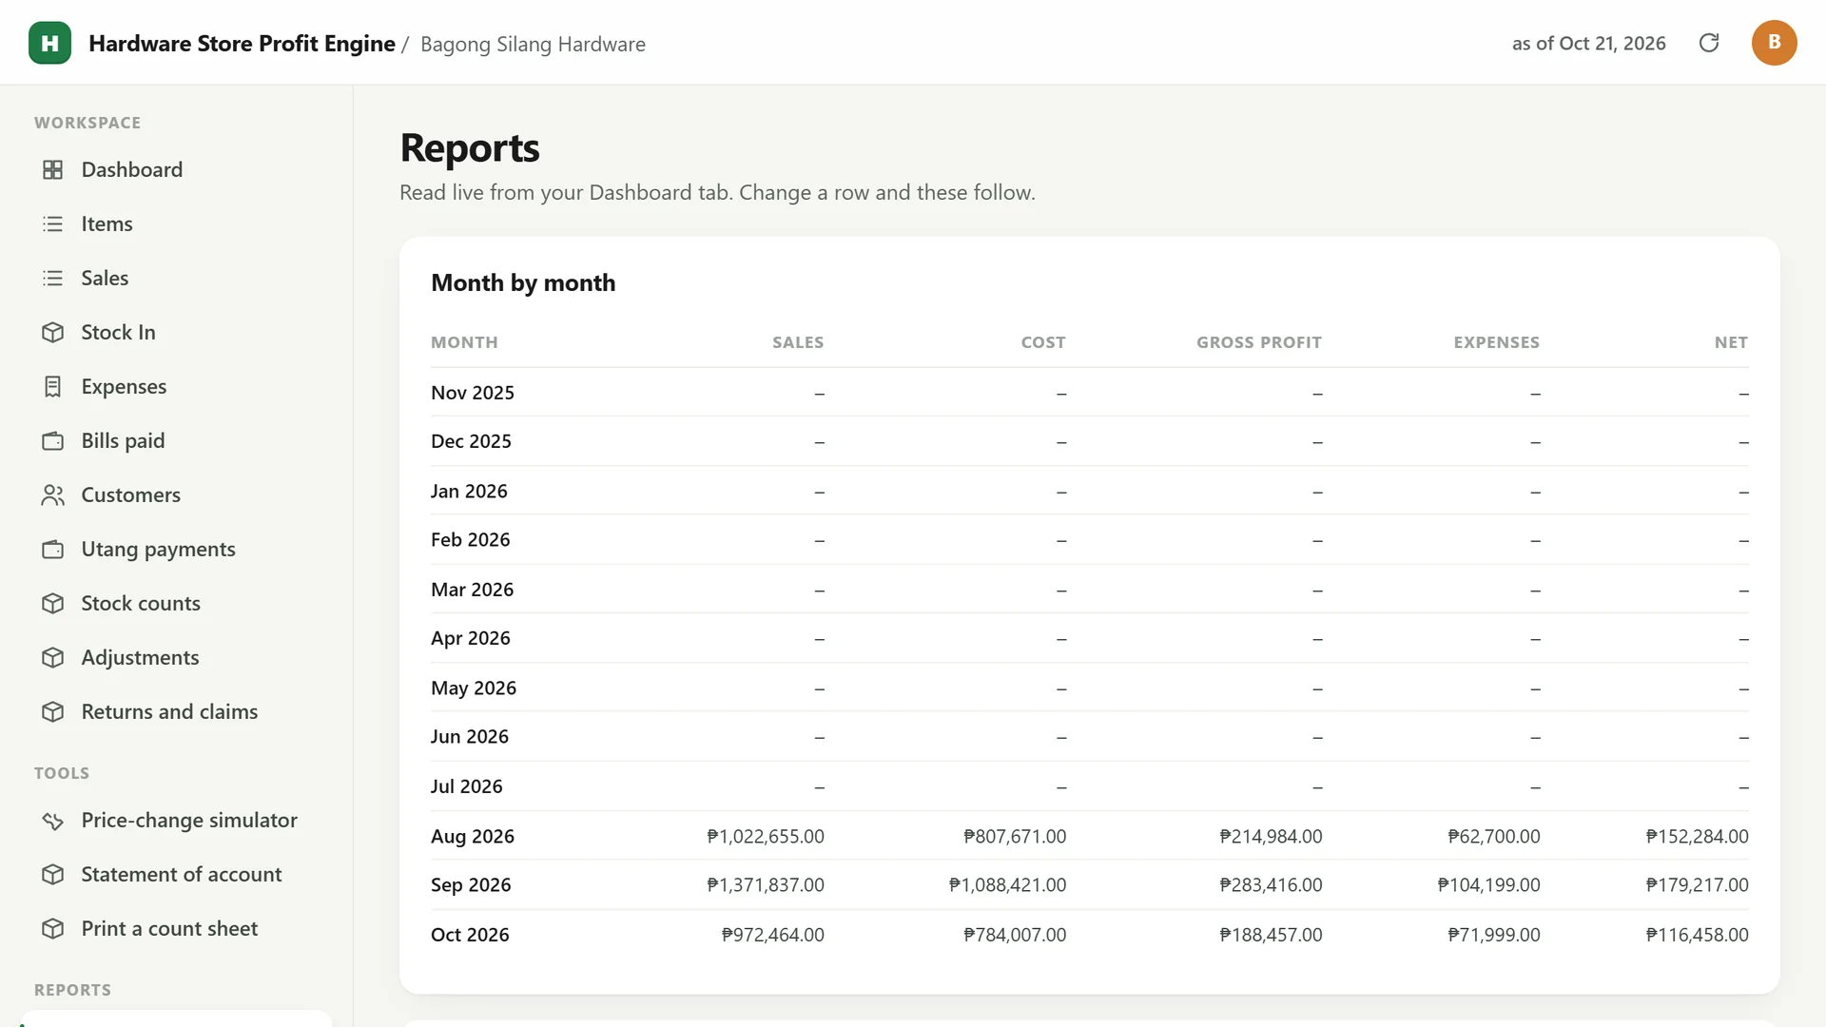Click the Sep 2026 net value ₱179,217.00
Screen dimensions: 1826x1027
click(x=1697, y=884)
